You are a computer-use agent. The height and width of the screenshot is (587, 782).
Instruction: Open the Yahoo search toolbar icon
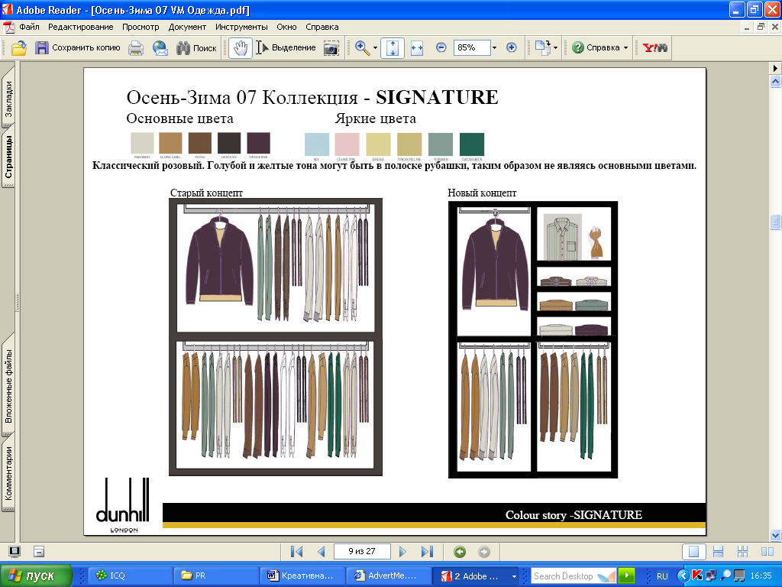654,47
